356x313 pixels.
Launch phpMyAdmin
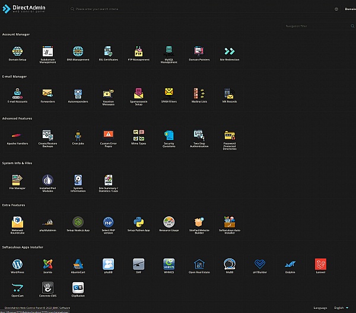point(47,225)
